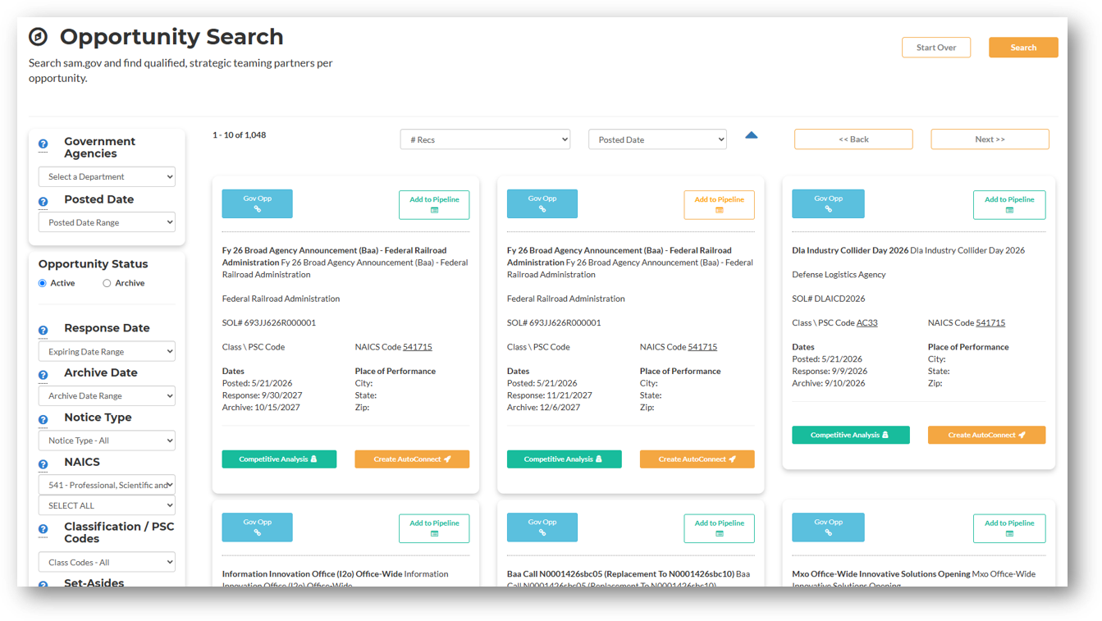Run Competitive Analysis on Dla Industry Collider card
Image resolution: width=1102 pixels, height=621 pixels.
tap(850, 435)
